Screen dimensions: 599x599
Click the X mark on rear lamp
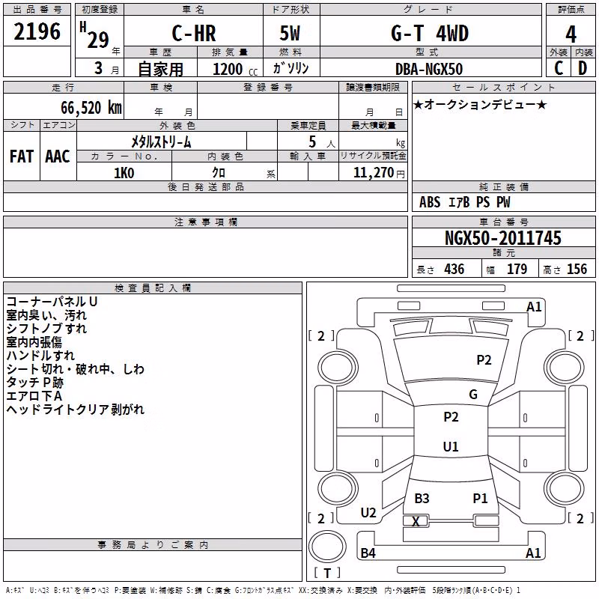point(416,521)
